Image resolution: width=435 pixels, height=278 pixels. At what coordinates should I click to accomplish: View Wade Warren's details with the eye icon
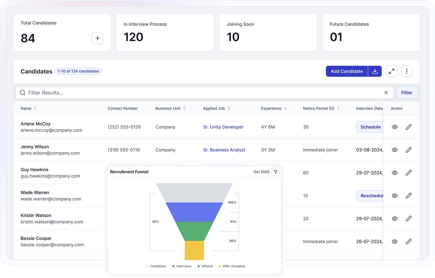point(395,195)
